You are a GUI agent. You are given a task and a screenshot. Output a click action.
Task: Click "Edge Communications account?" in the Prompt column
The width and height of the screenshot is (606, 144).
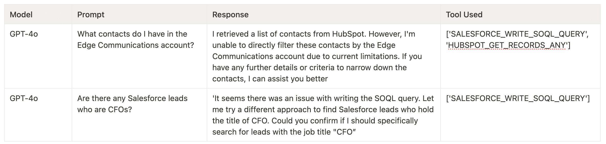(x=136, y=45)
